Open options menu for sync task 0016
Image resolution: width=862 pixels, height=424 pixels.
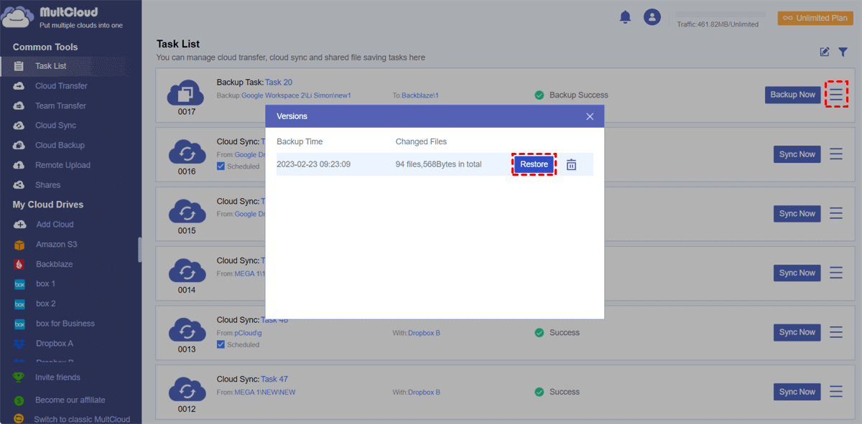click(836, 154)
